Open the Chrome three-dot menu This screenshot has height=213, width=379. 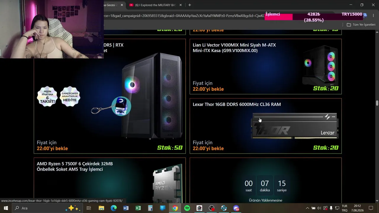373,16
